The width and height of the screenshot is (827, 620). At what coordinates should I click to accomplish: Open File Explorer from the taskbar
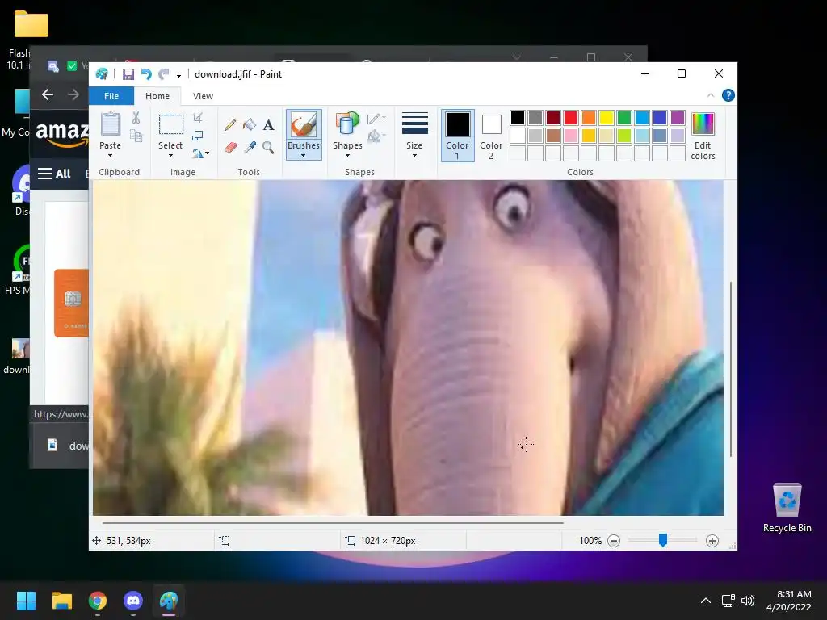click(61, 601)
